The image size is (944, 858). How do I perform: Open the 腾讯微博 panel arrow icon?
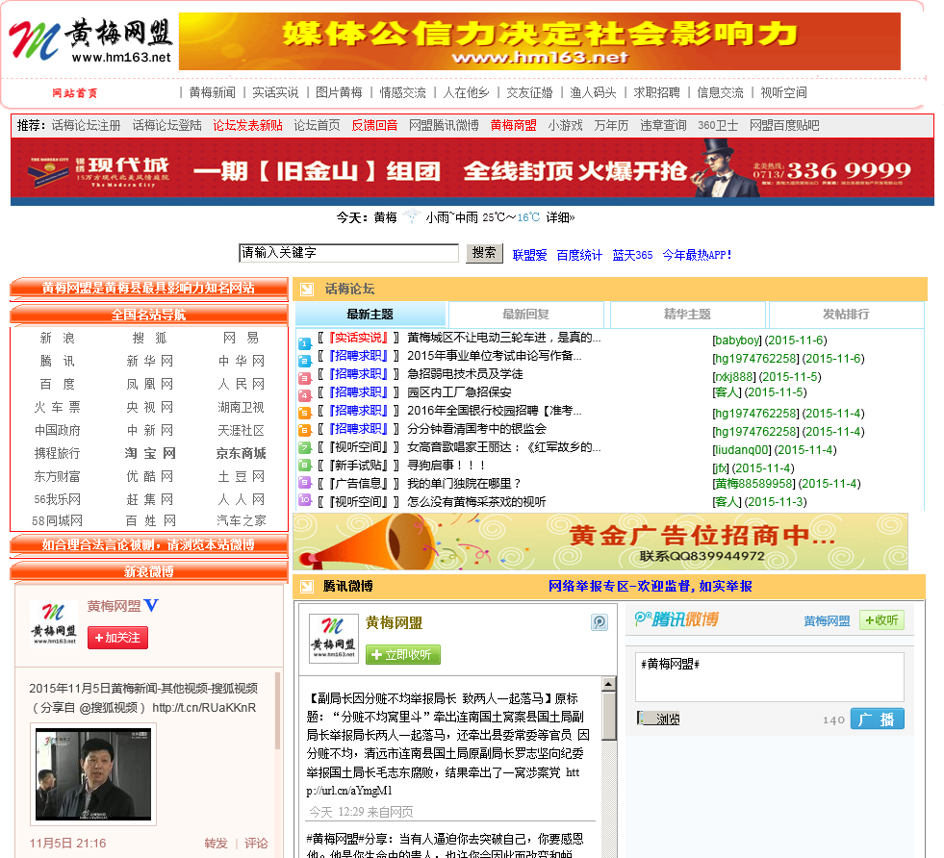pos(307,587)
